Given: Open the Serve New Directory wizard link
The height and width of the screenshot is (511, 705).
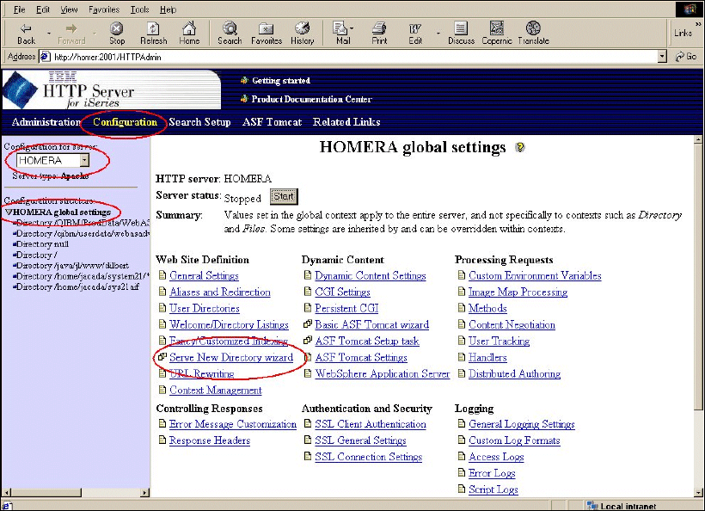Looking at the screenshot, I should (231, 357).
